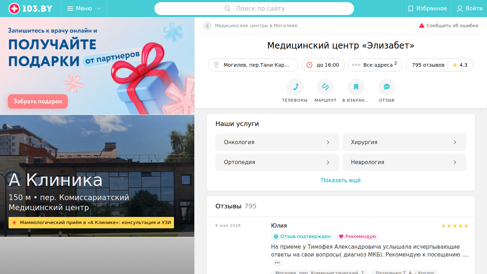Click the five-star rating of Юлия's review

[455, 226]
